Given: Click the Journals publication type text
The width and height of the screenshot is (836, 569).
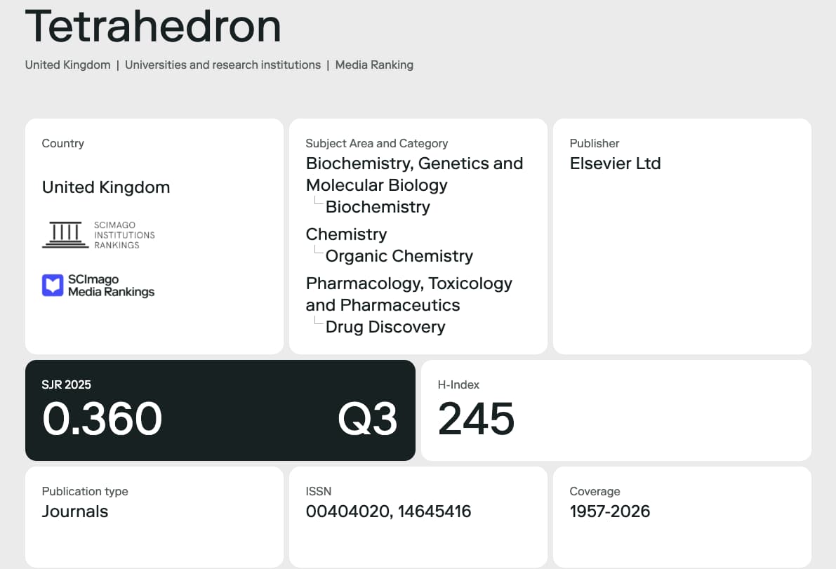Looking at the screenshot, I should point(75,511).
